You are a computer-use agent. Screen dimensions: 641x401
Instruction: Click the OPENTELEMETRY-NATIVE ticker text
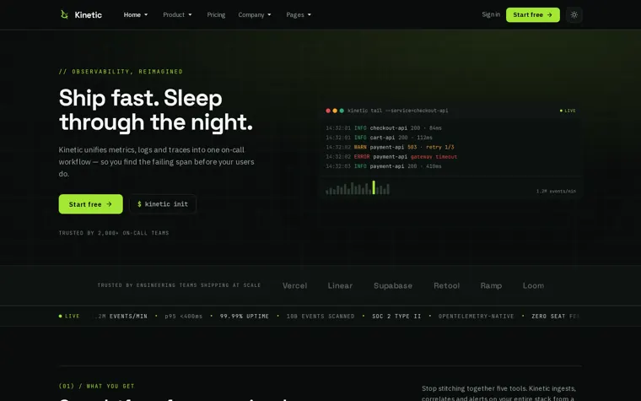click(x=477, y=316)
